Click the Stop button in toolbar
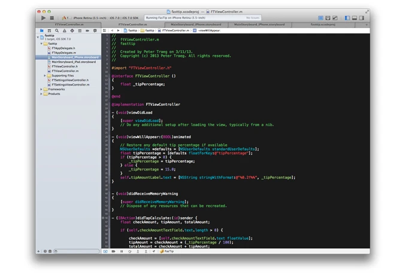Screen dimensions: 406x274 (x=51, y=18)
